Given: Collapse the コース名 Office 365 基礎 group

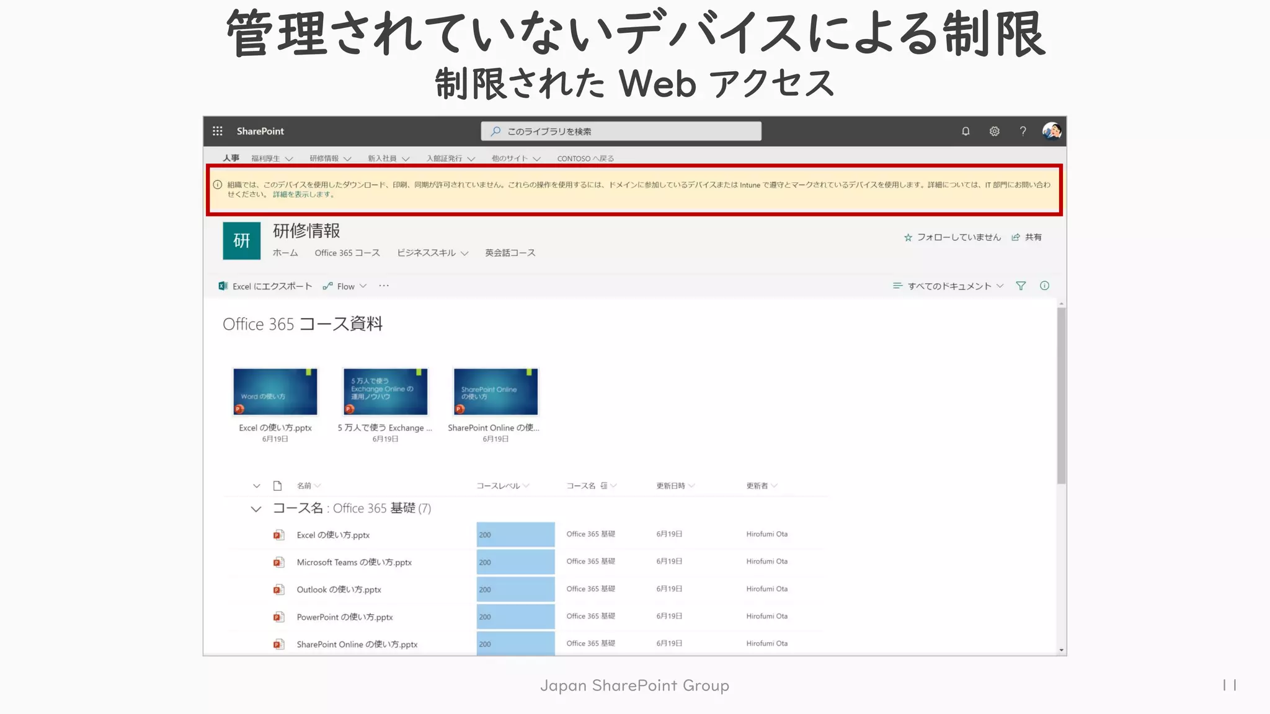Looking at the screenshot, I should coord(255,509).
